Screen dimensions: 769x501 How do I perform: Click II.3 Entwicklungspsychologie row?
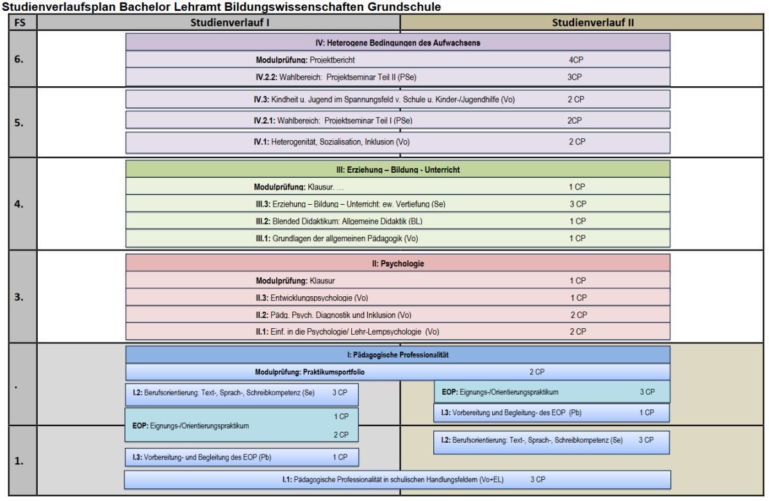point(397,298)
